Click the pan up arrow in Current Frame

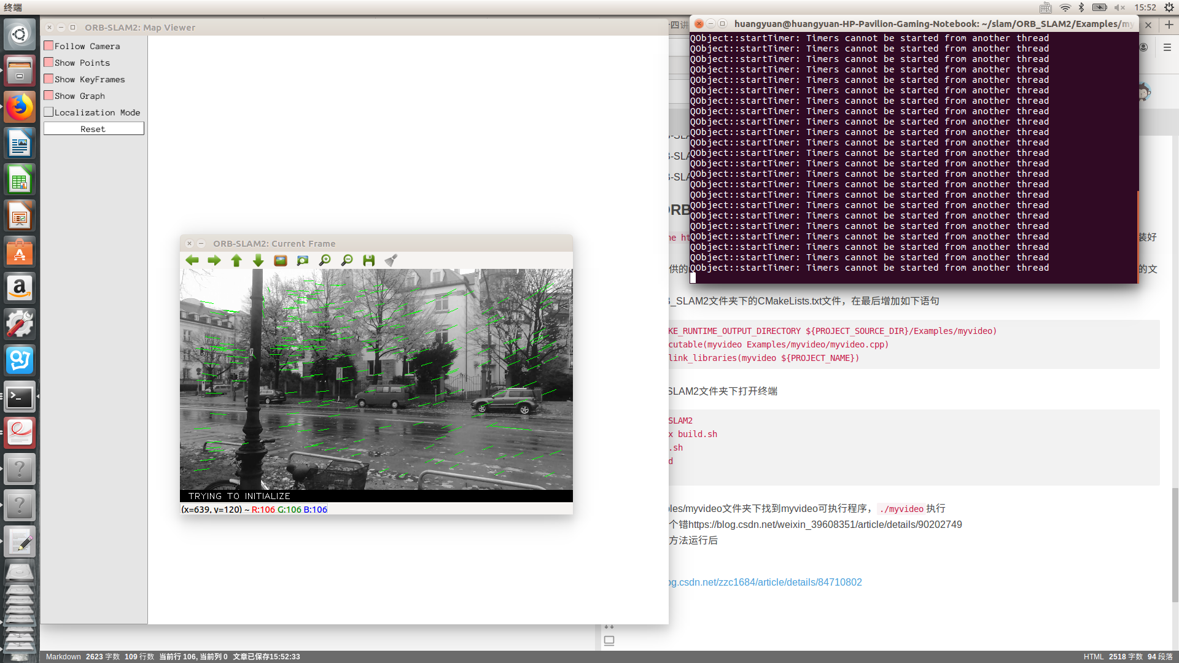236,260
